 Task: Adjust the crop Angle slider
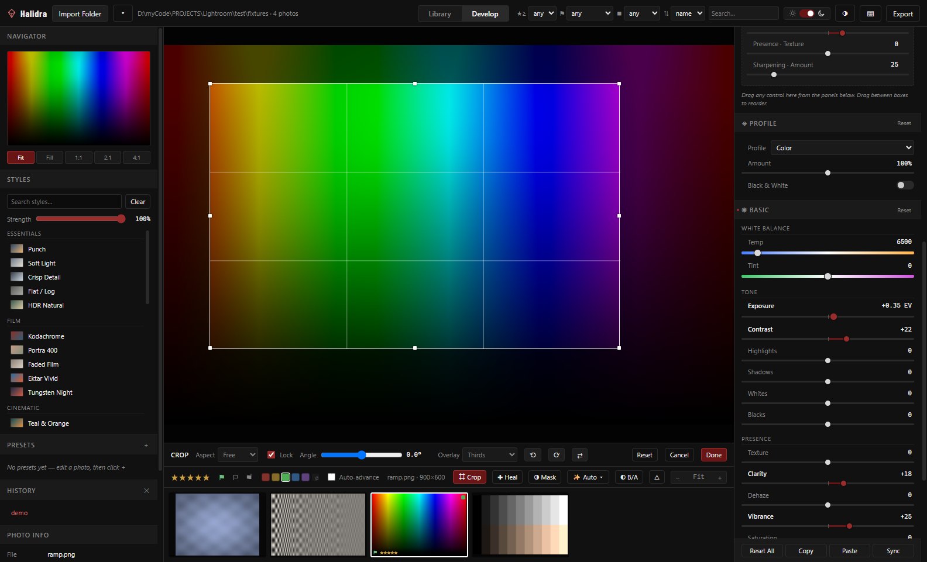coord(361,455)
